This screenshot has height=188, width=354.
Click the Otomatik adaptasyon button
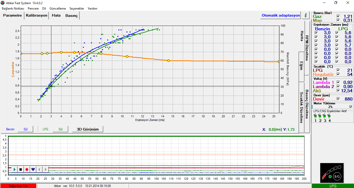[x=281, y=15]
